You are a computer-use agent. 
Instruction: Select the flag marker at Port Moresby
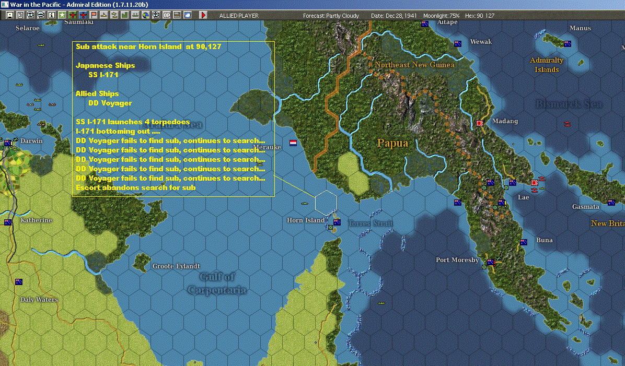click(x=491, y=262)
